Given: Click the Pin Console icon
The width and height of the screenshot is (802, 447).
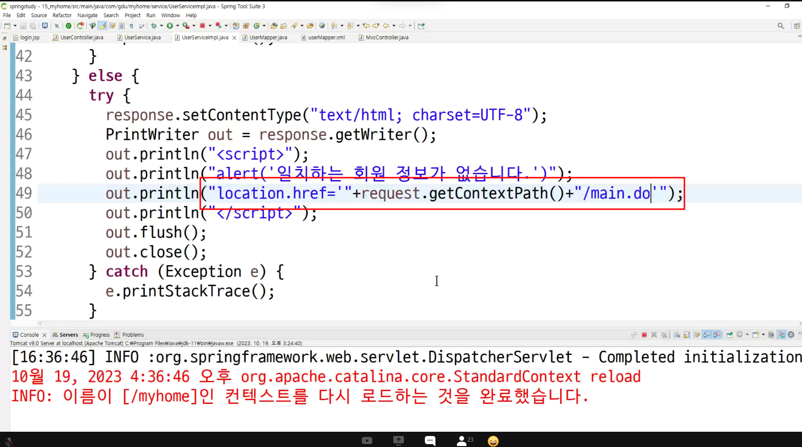Looking at the screenshot, I should coord(729,335).
